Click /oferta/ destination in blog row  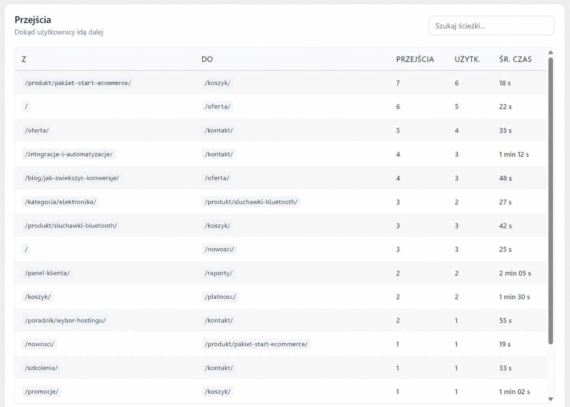pyautogui.click(x=217, y=178)
